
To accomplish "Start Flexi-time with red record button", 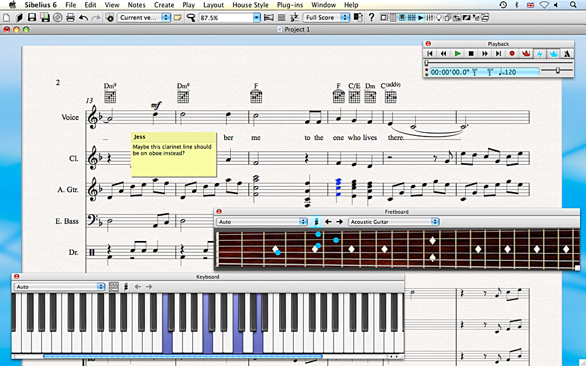I will [x=512, y=54].
